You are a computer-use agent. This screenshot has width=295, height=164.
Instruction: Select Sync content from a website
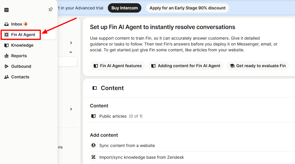[x=192, y=146]
